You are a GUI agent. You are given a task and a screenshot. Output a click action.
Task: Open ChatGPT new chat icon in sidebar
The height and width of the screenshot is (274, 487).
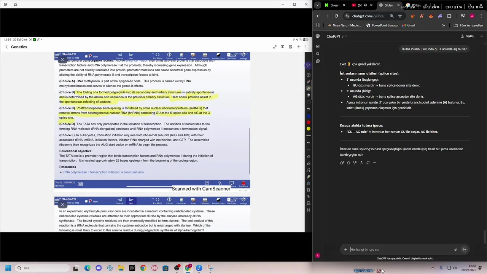[318, 46]
